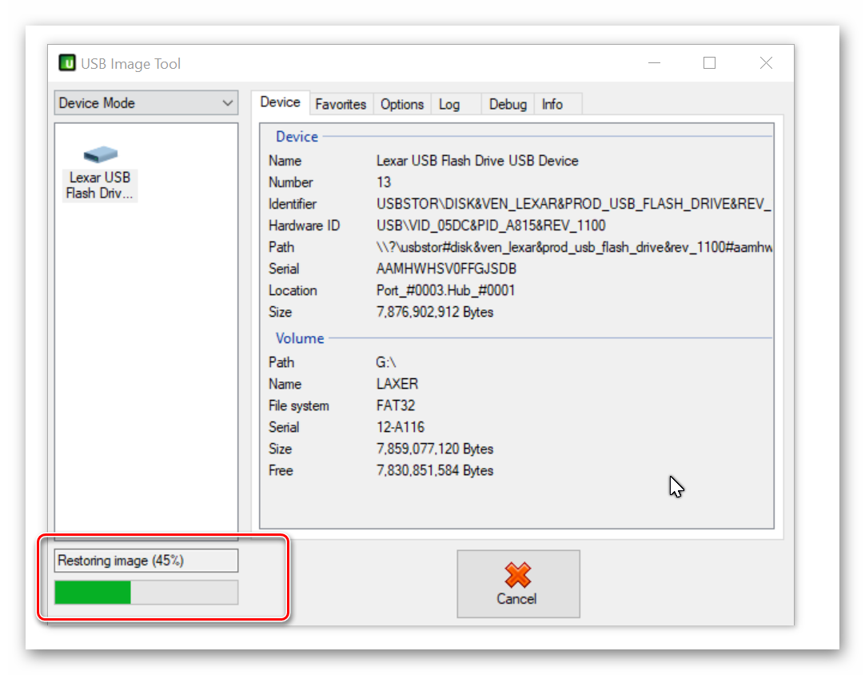
Task: Click the USB Image Tool title bar icon
Action: click(x=67, y=63)
